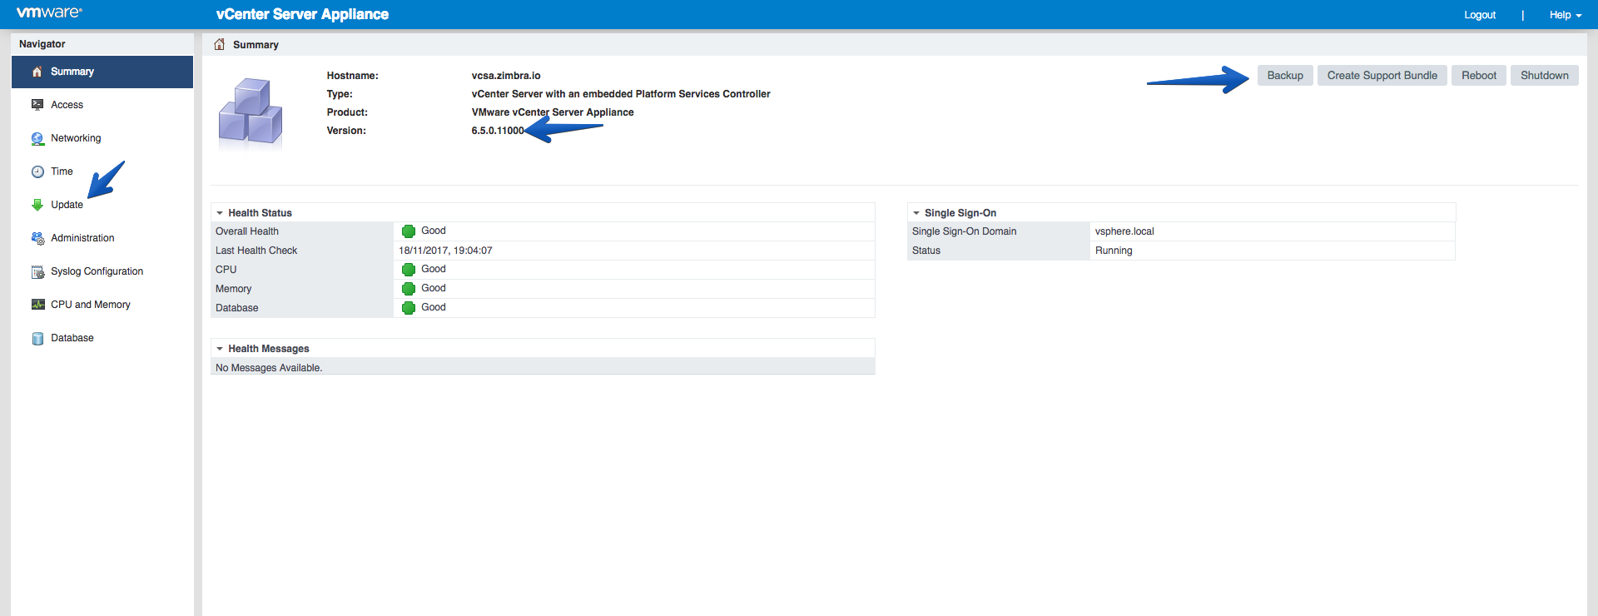Click the Shutdown button

1545,76
